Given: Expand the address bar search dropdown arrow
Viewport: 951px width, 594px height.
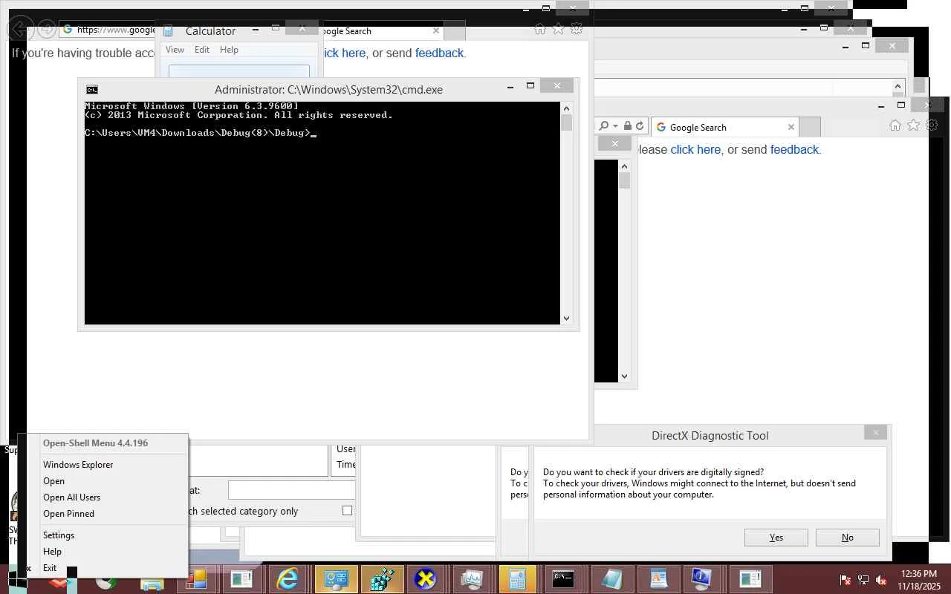Looking at the screenshot, I should 615,126.
